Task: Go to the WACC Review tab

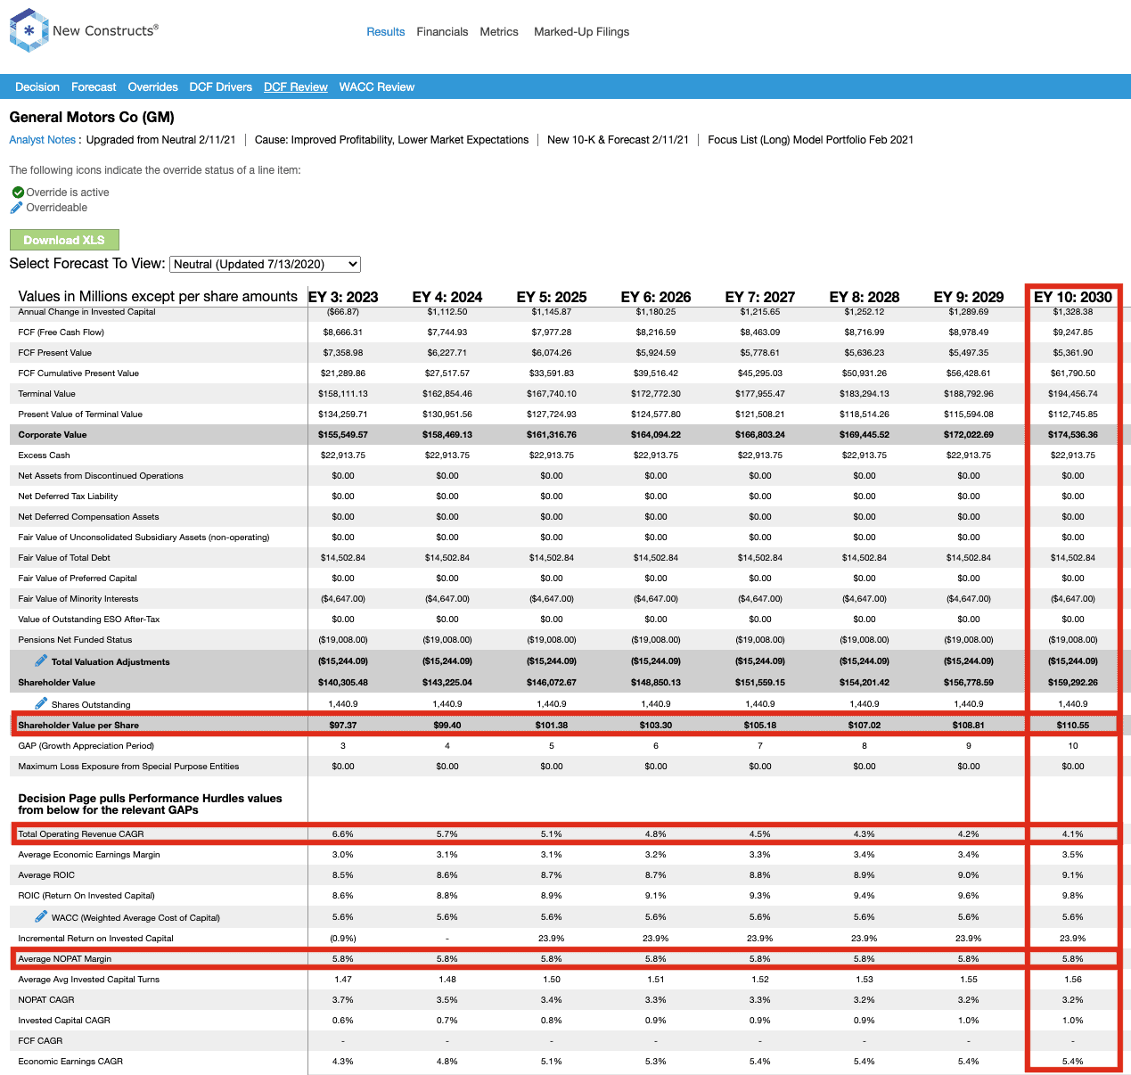Action: [377, 87]
